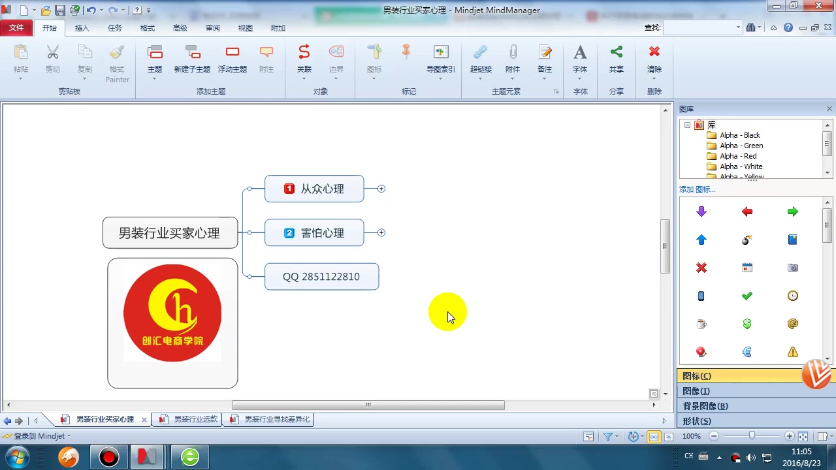Expand the 害怕心理 topic plus sign
The image size is (836, 470).
(381, 232)
